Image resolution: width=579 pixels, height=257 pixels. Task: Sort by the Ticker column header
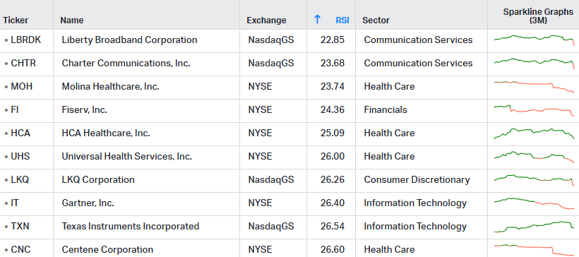(16, 20)
